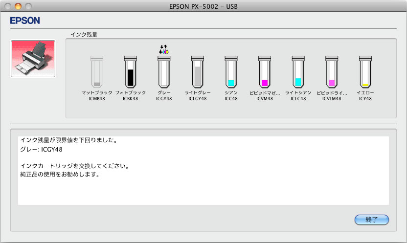Click the Light Gray ink cartridge icon
Viewport: 407px width, 243px height.
point(198,72)
